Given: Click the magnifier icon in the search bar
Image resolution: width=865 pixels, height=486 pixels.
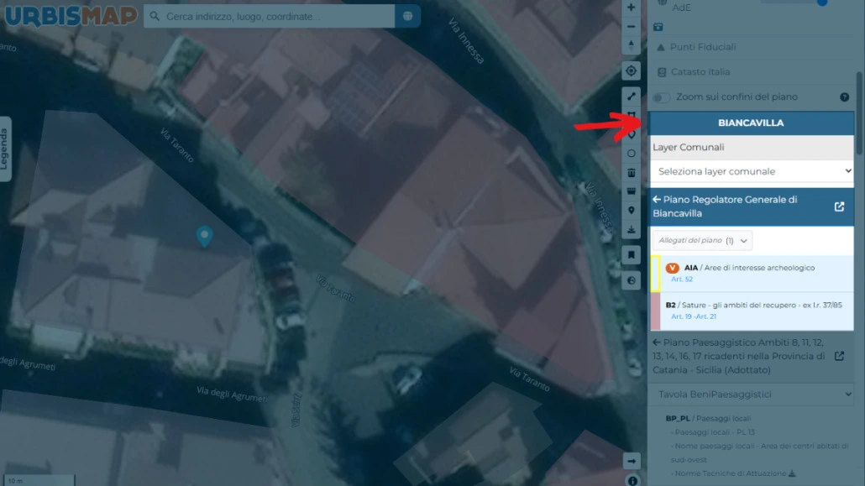Looking at the screenshot, I should click(155, 17).
